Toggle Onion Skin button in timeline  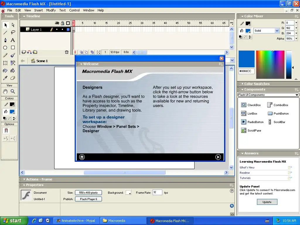[x=81, y=52]
